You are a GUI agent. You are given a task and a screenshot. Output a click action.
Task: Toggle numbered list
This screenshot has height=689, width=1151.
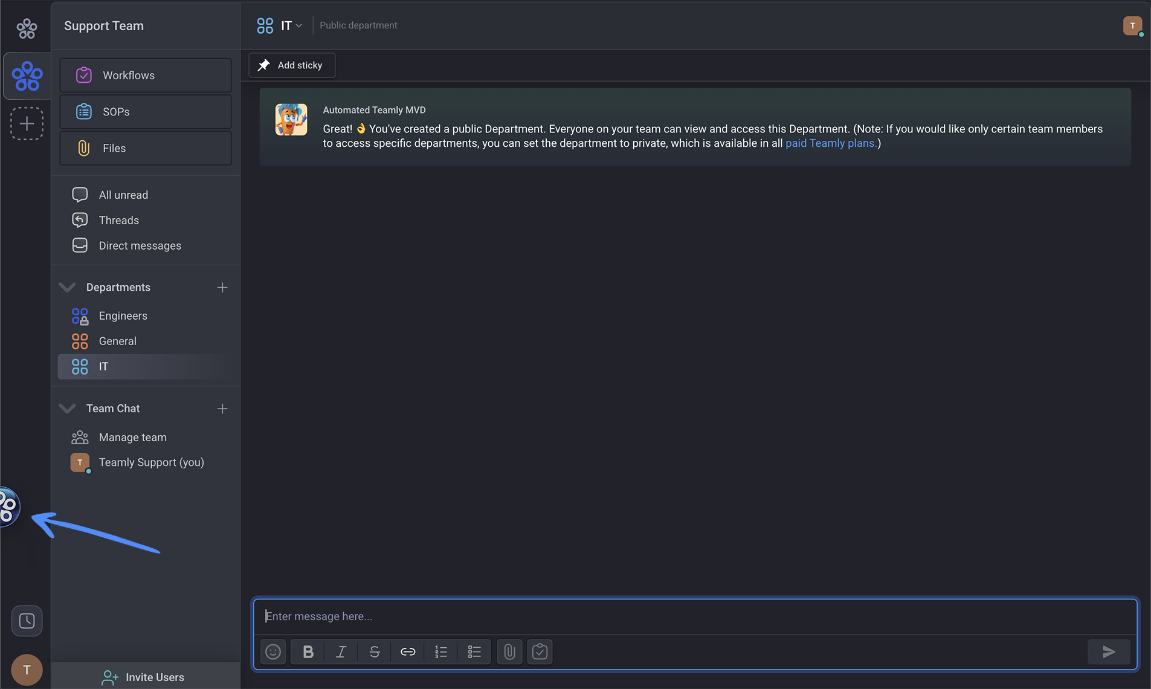coord(441,652)
